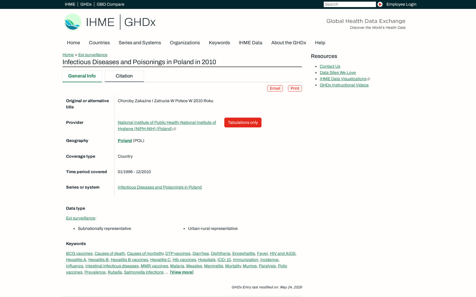Open the Influenza keyword
This screenshot has width=476, height=297.
point(75,266)
